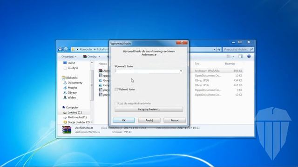
Task: Click Pulpit desktop icon in sidebar
Action: [x=65, y=63]
